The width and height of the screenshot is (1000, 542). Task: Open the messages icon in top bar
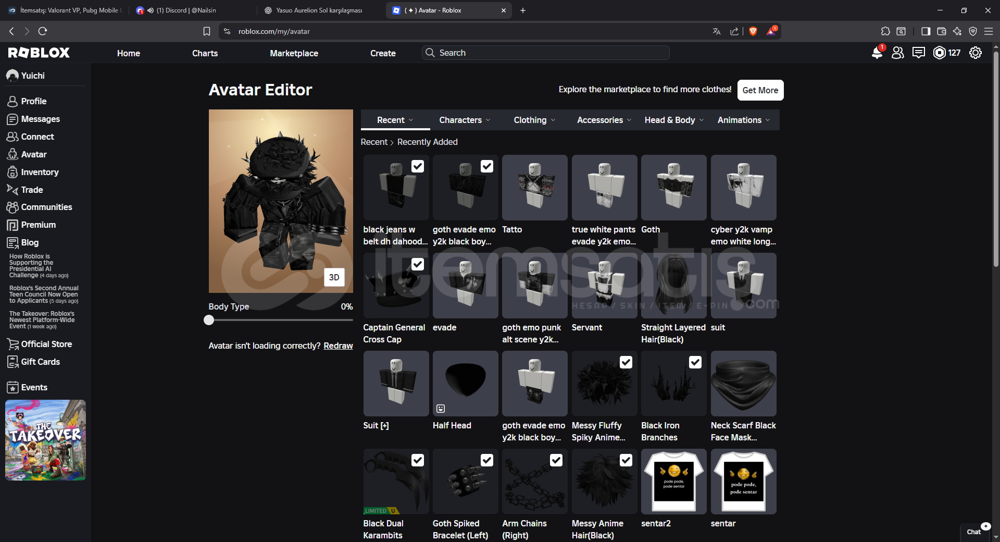pos(918,53)
